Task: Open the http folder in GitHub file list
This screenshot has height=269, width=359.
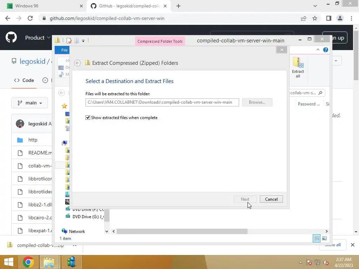Action: (x=33, y=140)
